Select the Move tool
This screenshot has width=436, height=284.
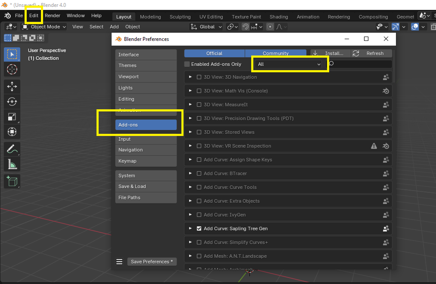12,86
